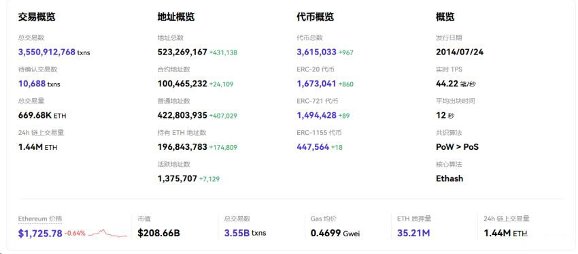
Task: Click the +860 ERC-20 change value
Action: pyautogui.click(x=346, y=84)
